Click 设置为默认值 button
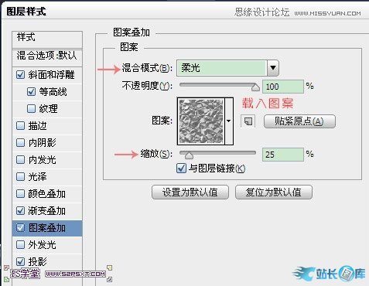369x286 pixels. [x=190, y=192]
